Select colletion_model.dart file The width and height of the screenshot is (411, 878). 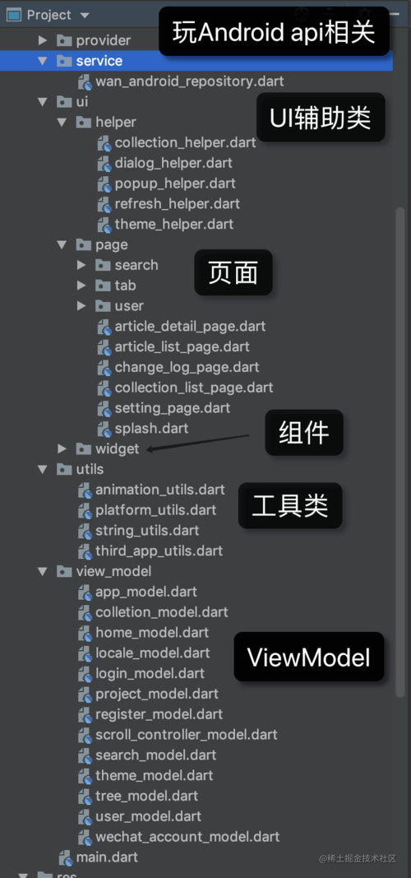coord(162,612)
